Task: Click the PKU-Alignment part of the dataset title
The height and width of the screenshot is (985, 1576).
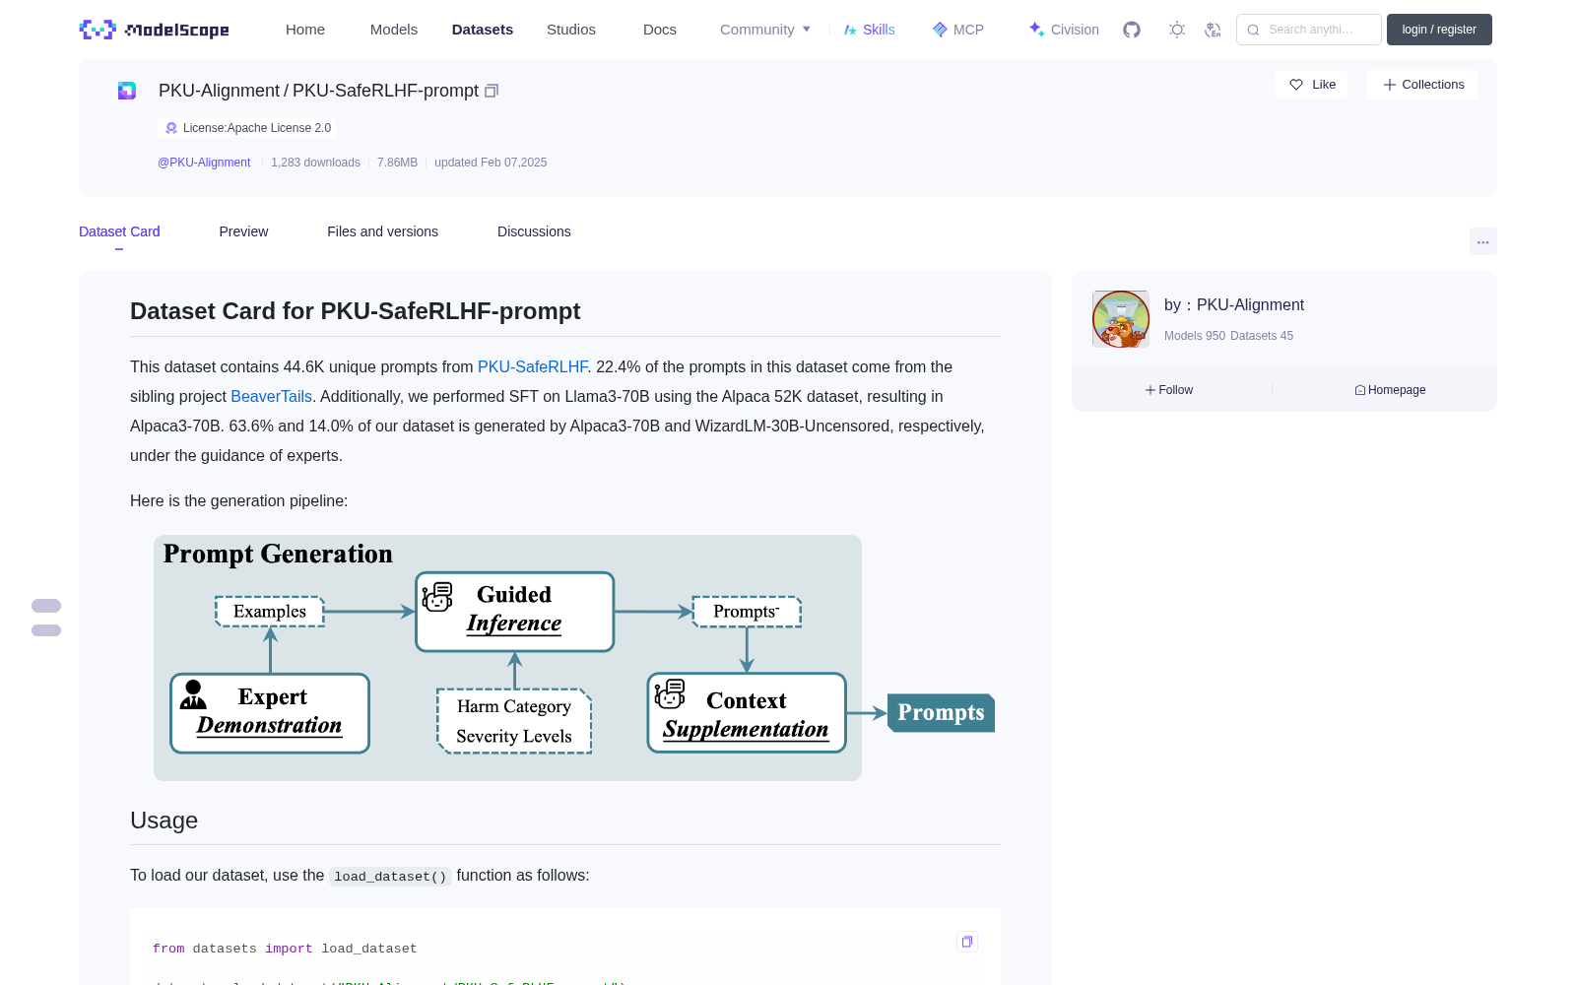Action: click(219, 91)
